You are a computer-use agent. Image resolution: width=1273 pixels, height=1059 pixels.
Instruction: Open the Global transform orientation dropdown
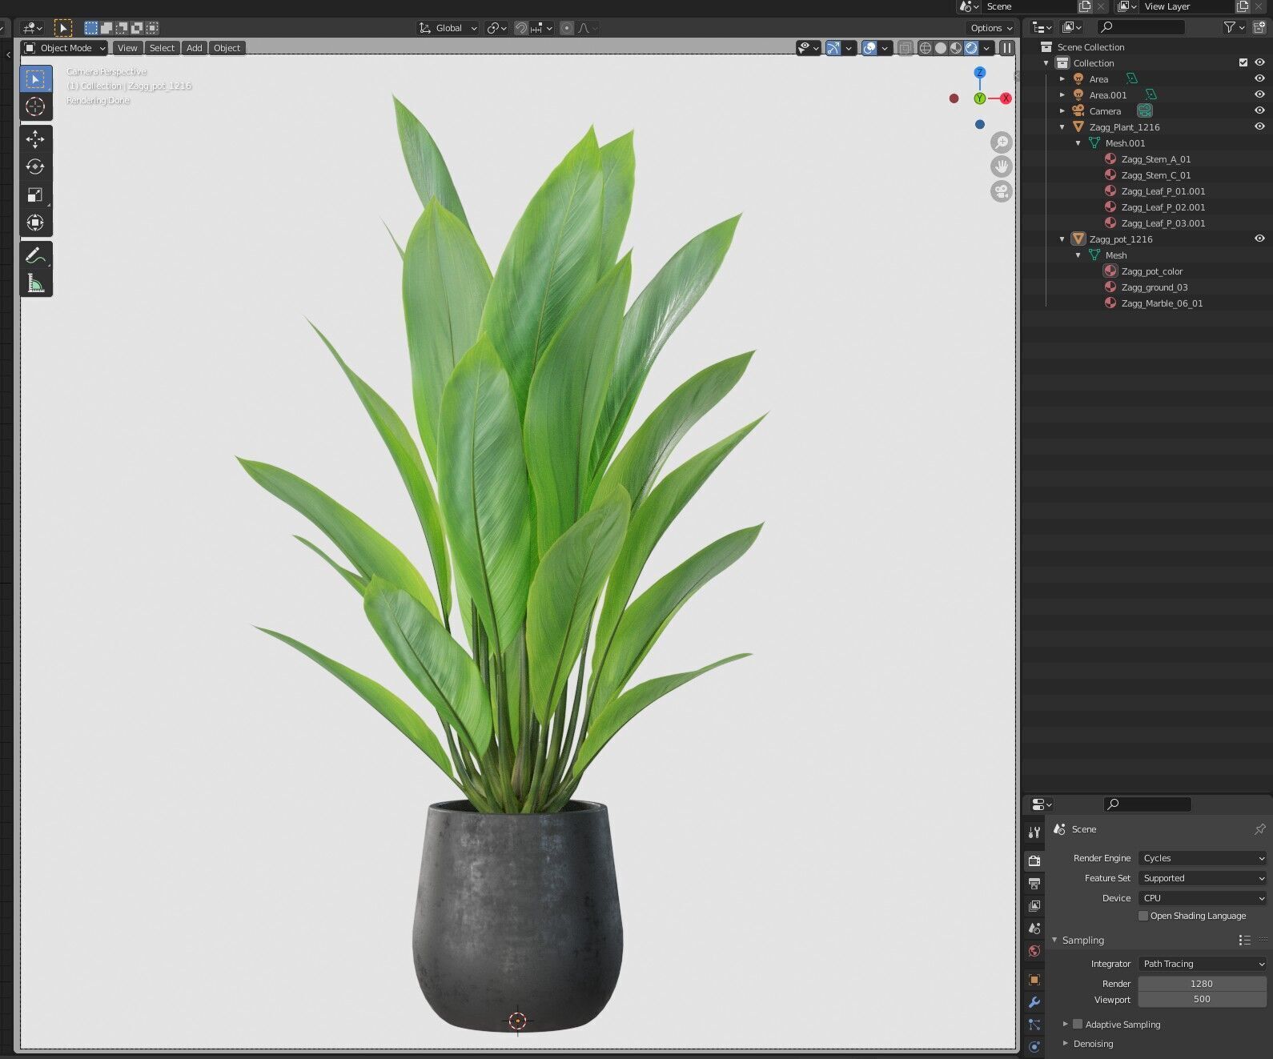click(x=448, y=28)
